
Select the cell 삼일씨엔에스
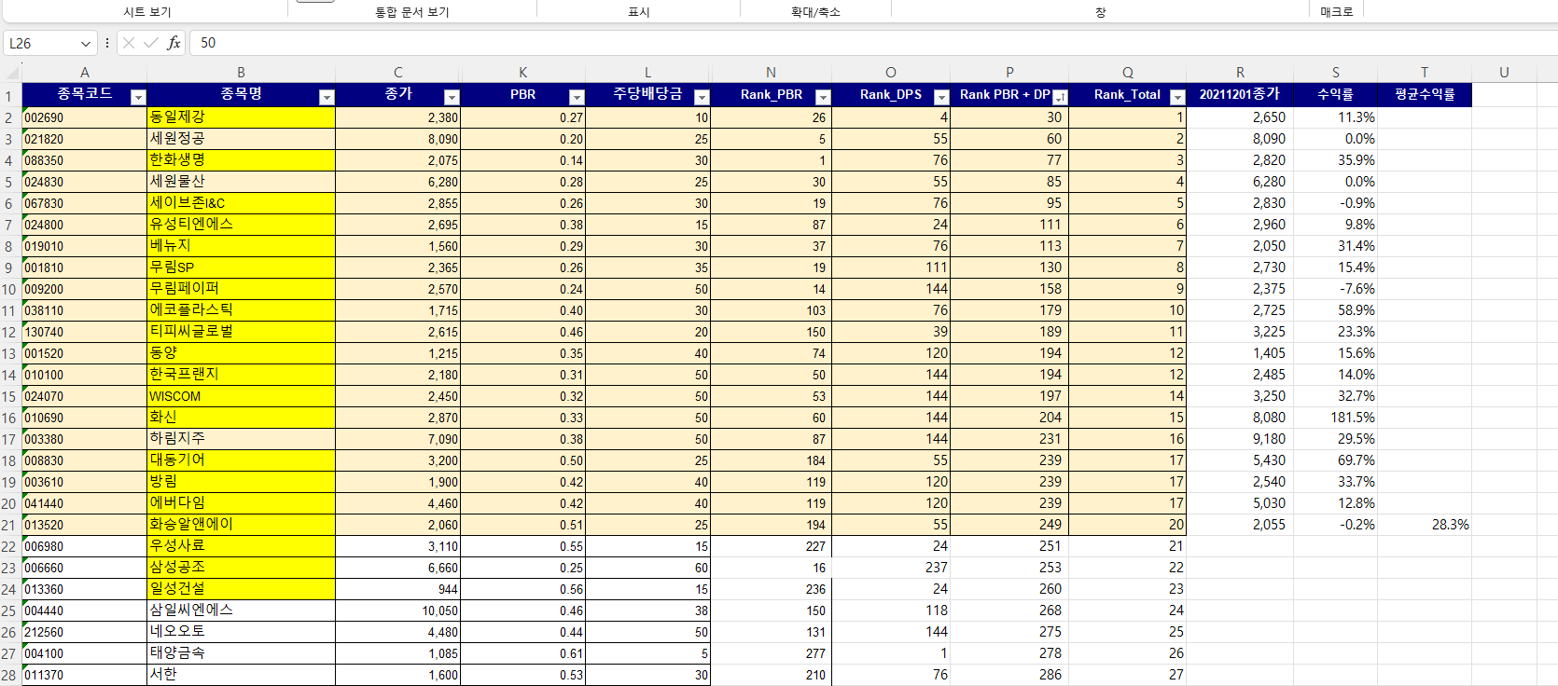click(x=241, y=611)
